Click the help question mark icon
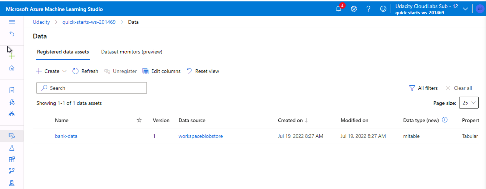 click(368, 9)
